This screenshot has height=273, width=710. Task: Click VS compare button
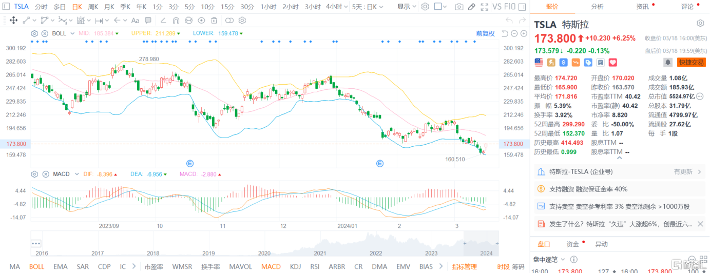(497, 7)
